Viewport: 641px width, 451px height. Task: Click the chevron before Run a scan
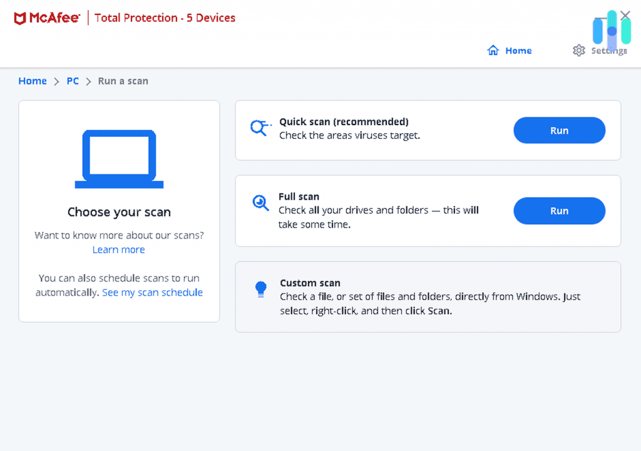(x=88, y=81)
